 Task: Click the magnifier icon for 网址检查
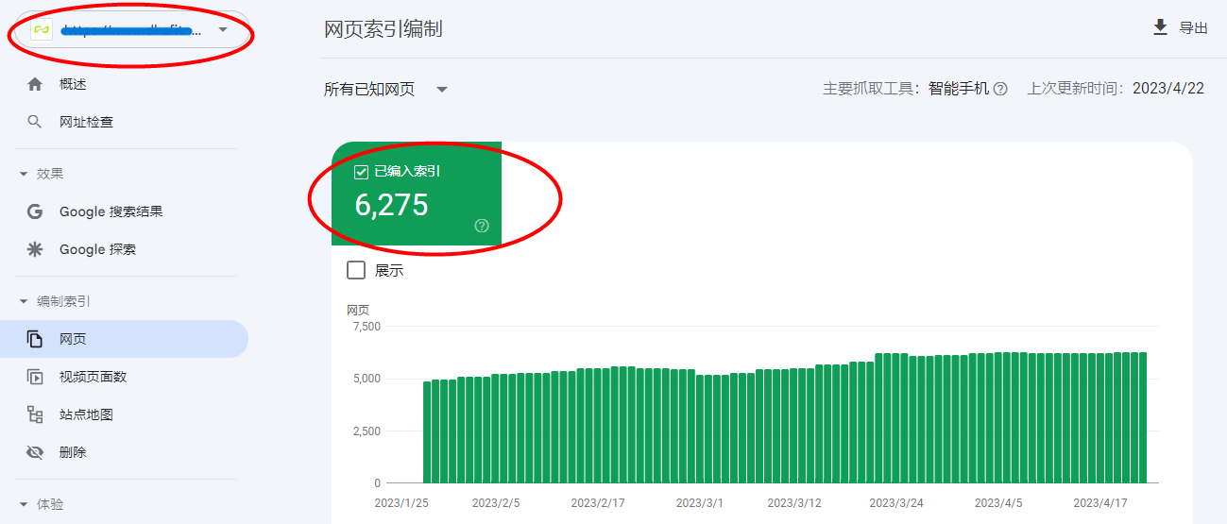tap(35, 122)
